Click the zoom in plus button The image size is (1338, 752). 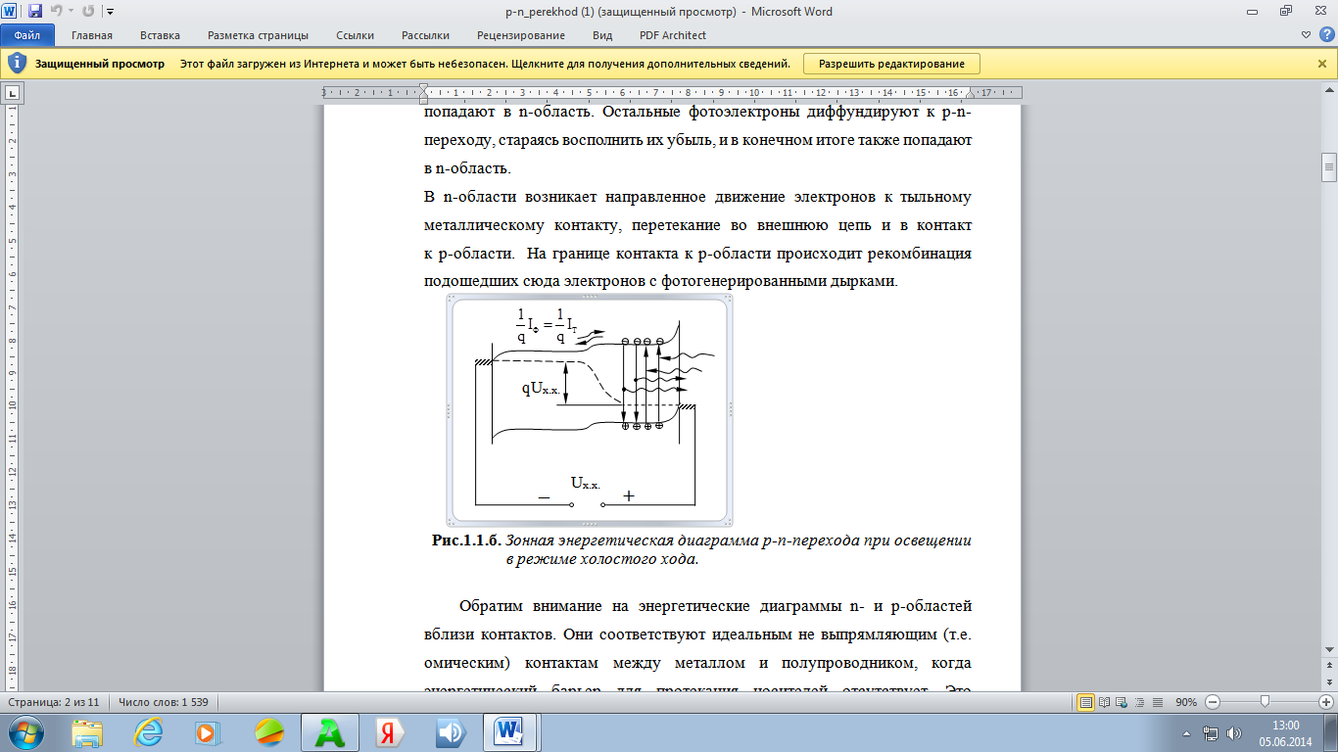[1326, 702]
